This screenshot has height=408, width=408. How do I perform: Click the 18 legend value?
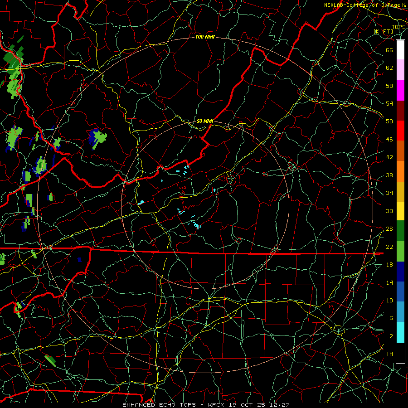tap(389, 265)
